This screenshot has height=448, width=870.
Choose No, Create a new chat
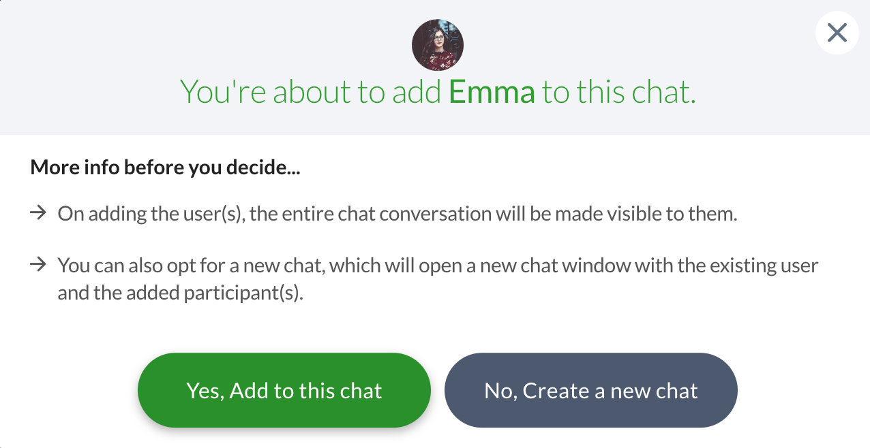[x=590, y=390]
